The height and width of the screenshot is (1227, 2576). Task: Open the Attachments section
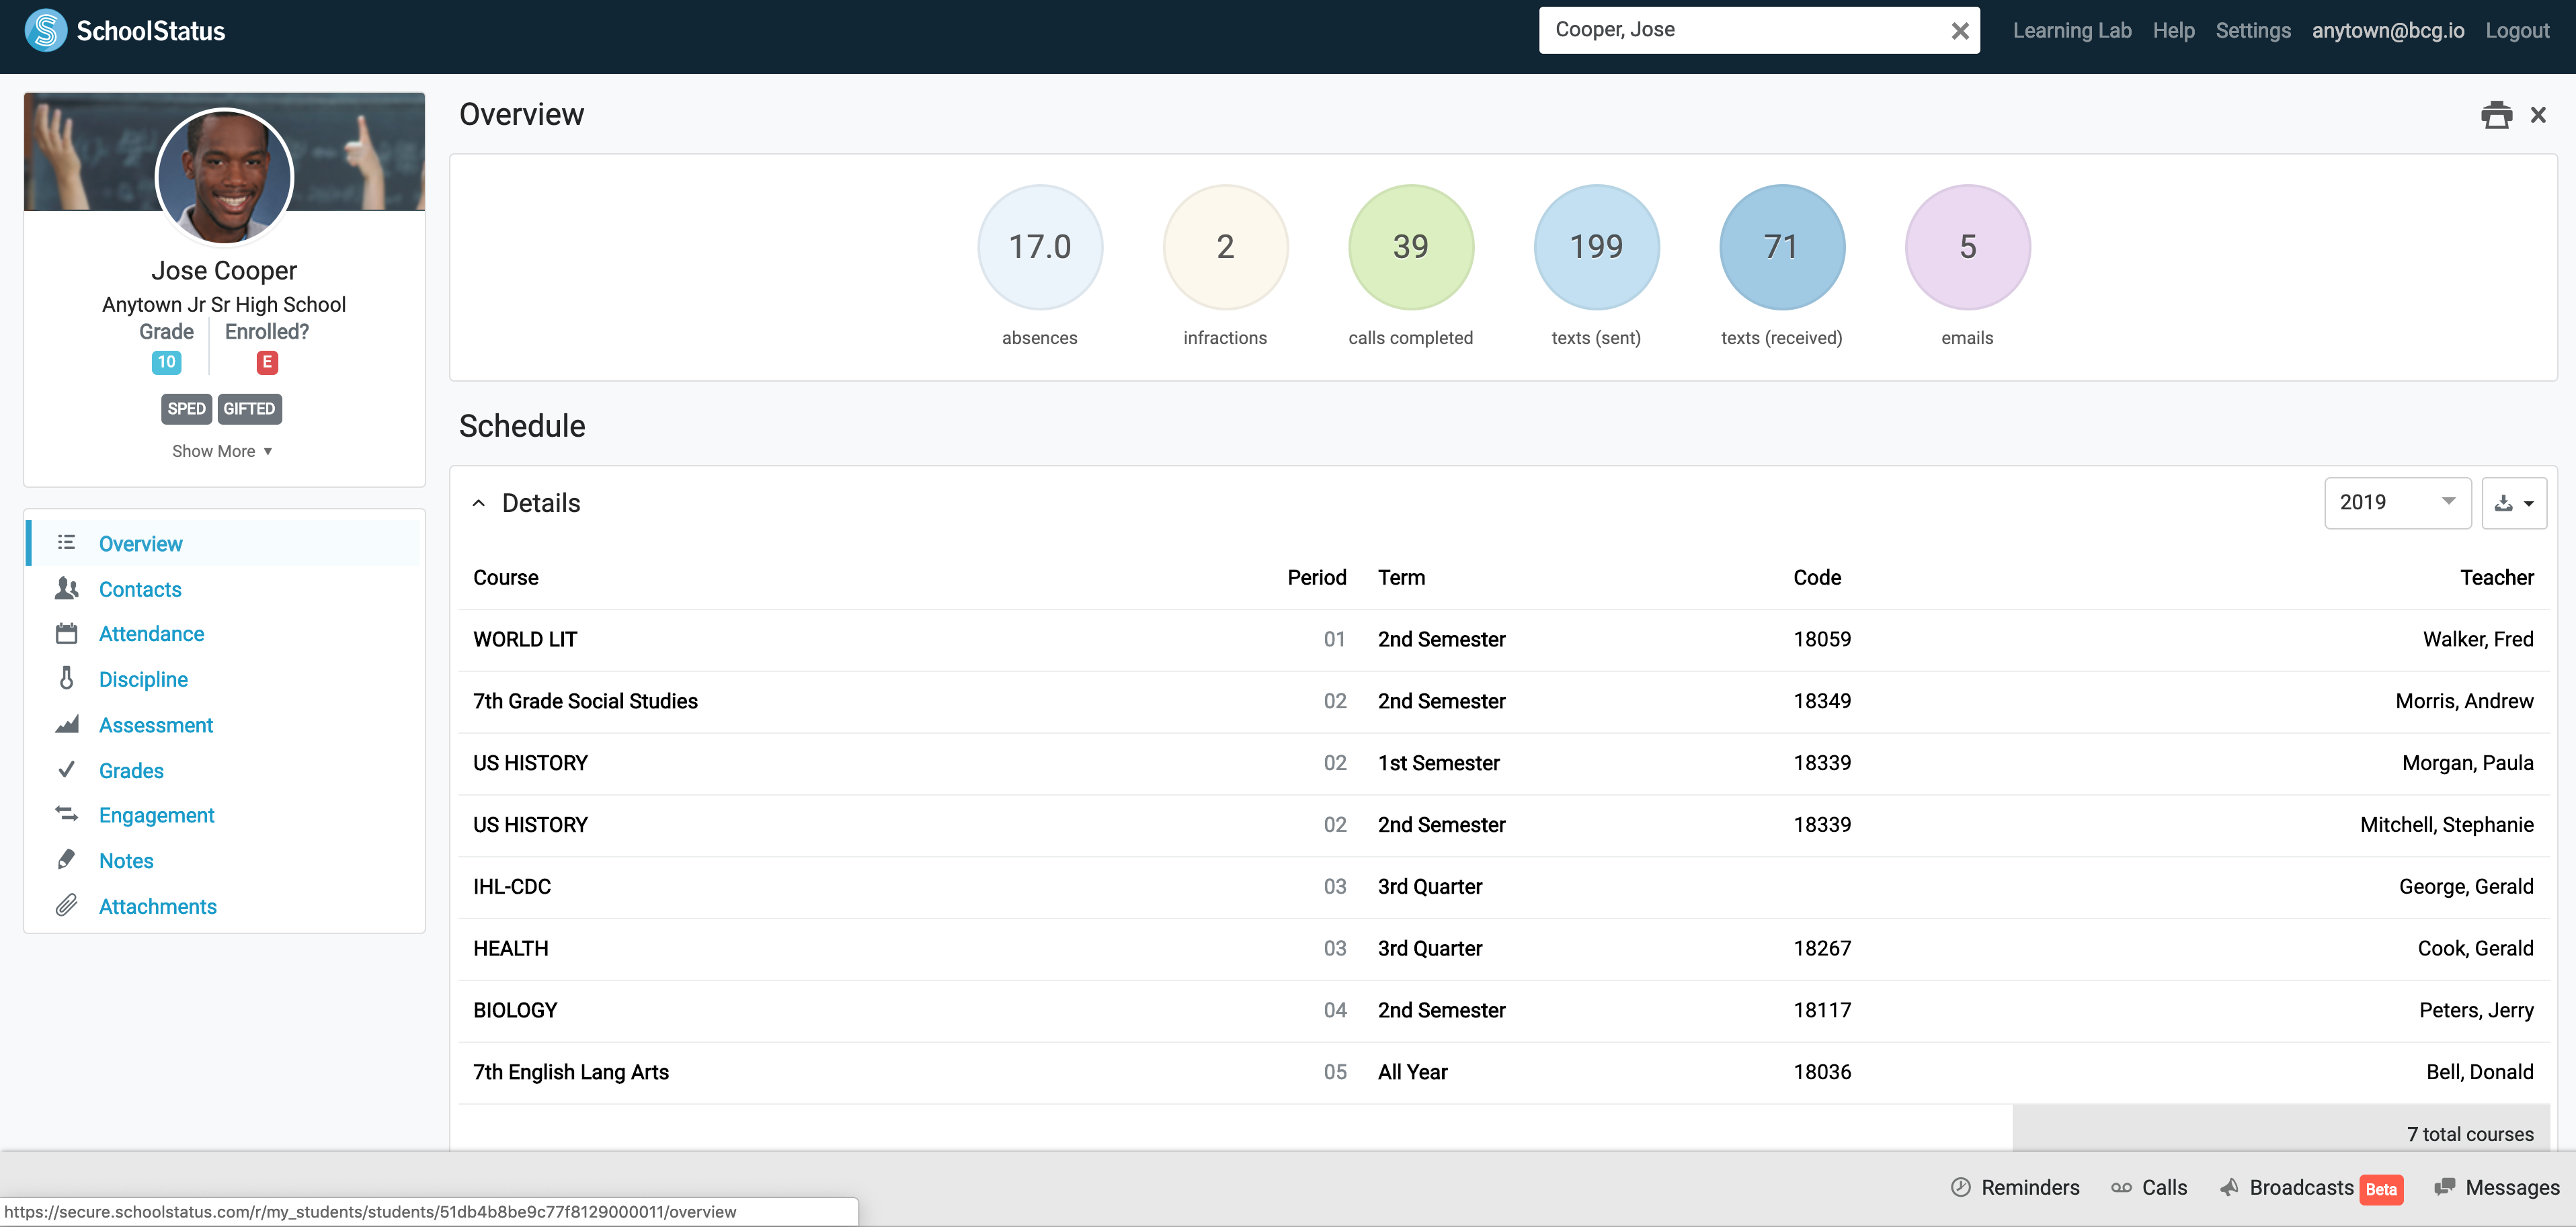[x=157, y=906]
